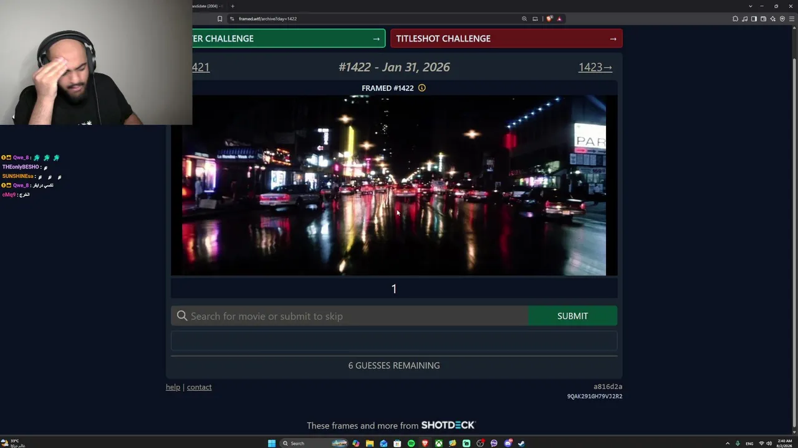Open the browser hamburger main menu
The image size is (798, 448).
[792, 19]
